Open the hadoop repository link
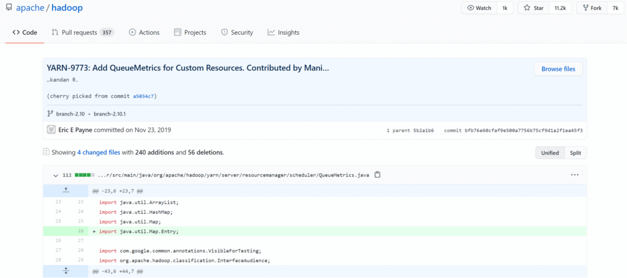This screenshot has width=627, height=278. pos(66,8)
